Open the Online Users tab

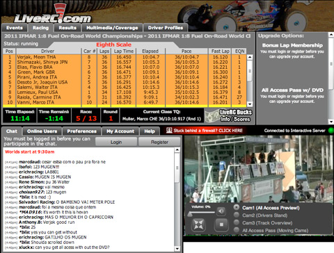click(x=42, y=131)
